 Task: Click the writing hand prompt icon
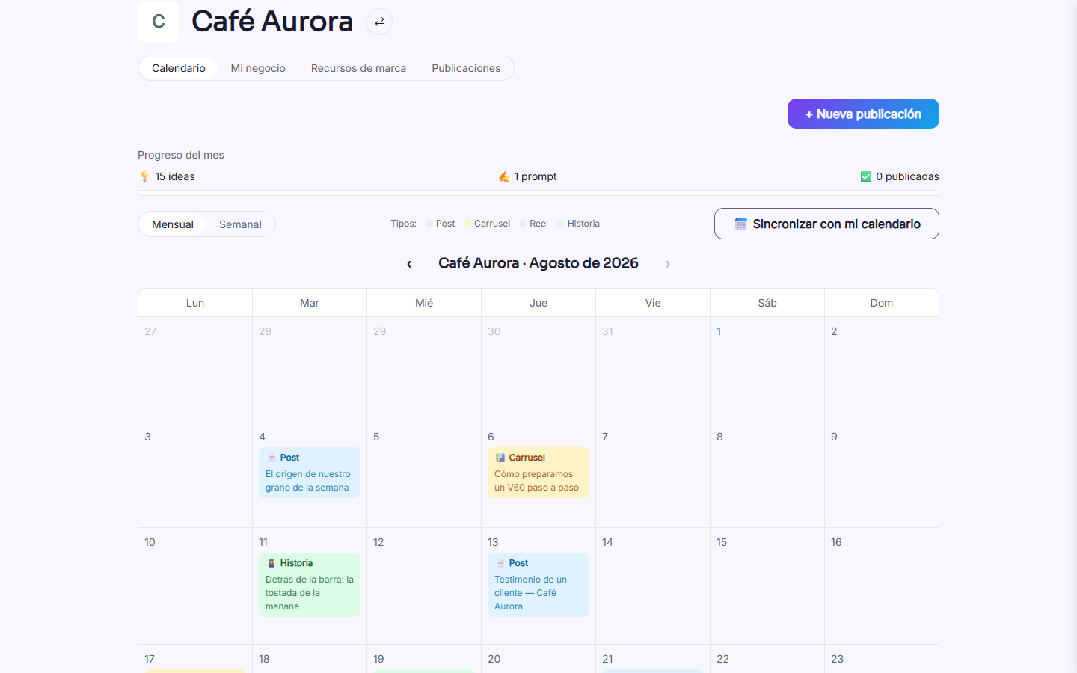tap(504, 176)
